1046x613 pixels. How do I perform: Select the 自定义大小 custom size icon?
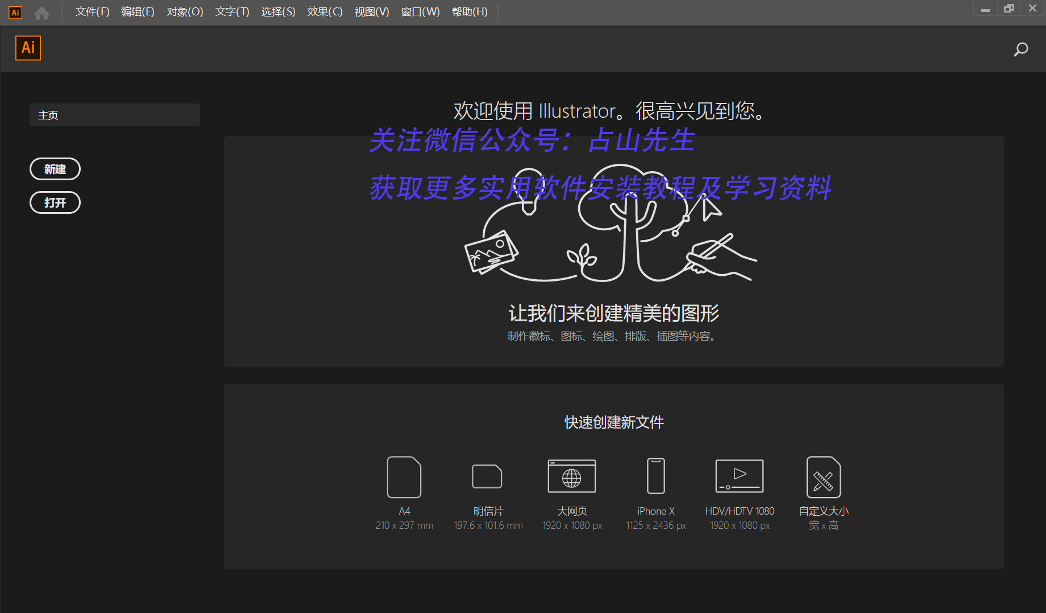click(823, 478)
